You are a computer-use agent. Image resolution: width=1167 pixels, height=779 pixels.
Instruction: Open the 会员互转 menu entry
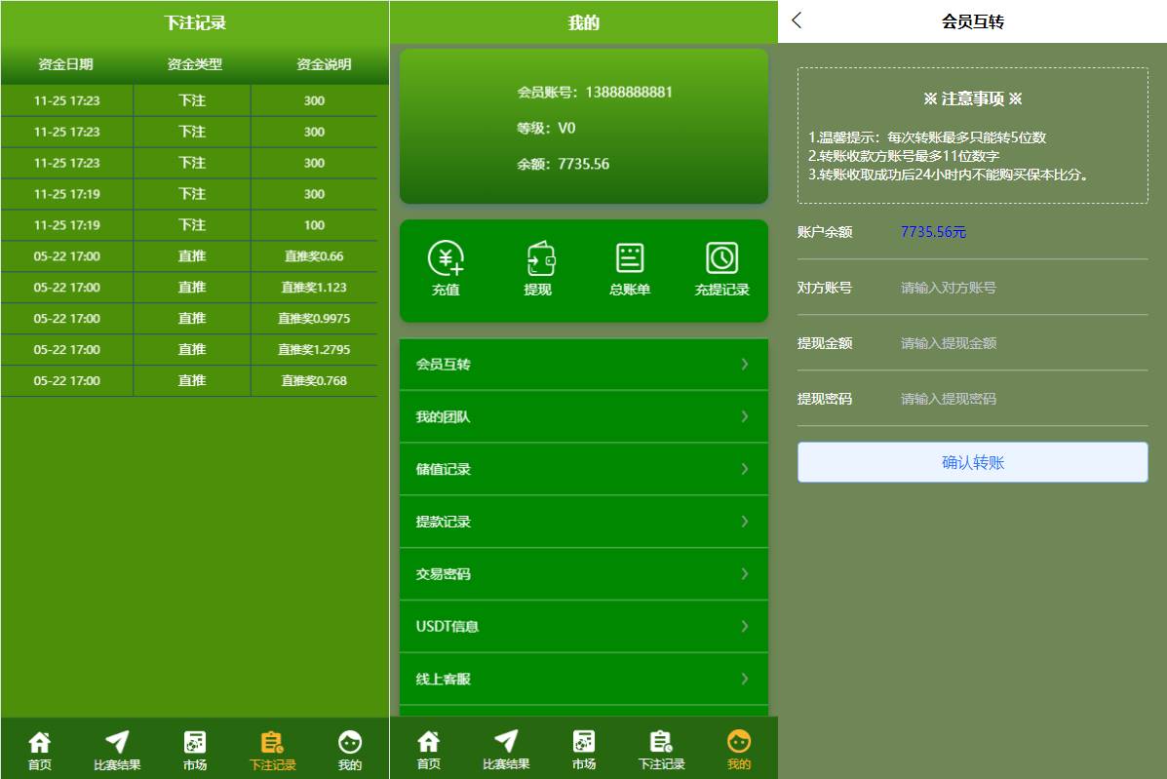(583, 364)
